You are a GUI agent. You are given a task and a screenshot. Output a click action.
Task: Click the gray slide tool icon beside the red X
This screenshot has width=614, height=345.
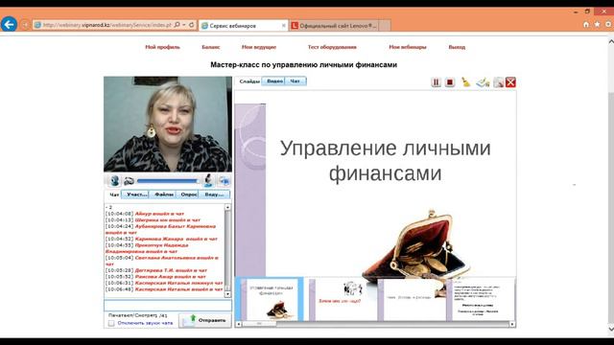click(499, 82)
